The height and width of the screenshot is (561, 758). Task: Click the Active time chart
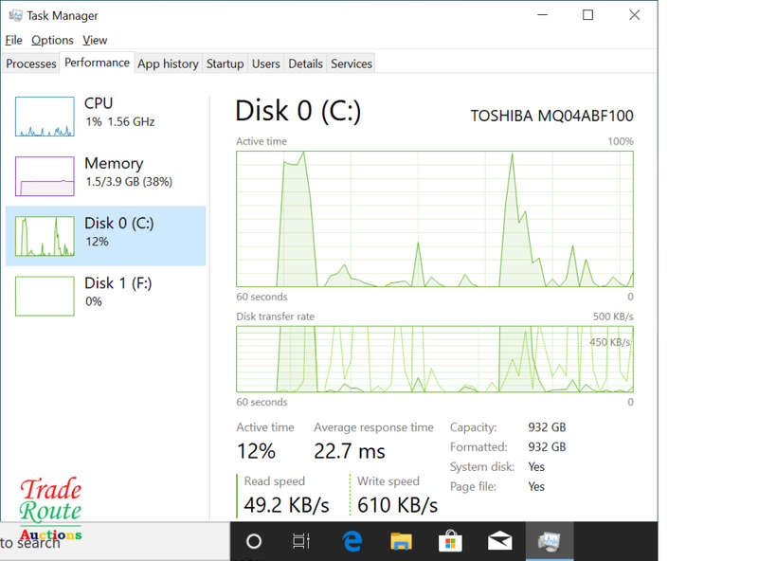pos(435,219)
